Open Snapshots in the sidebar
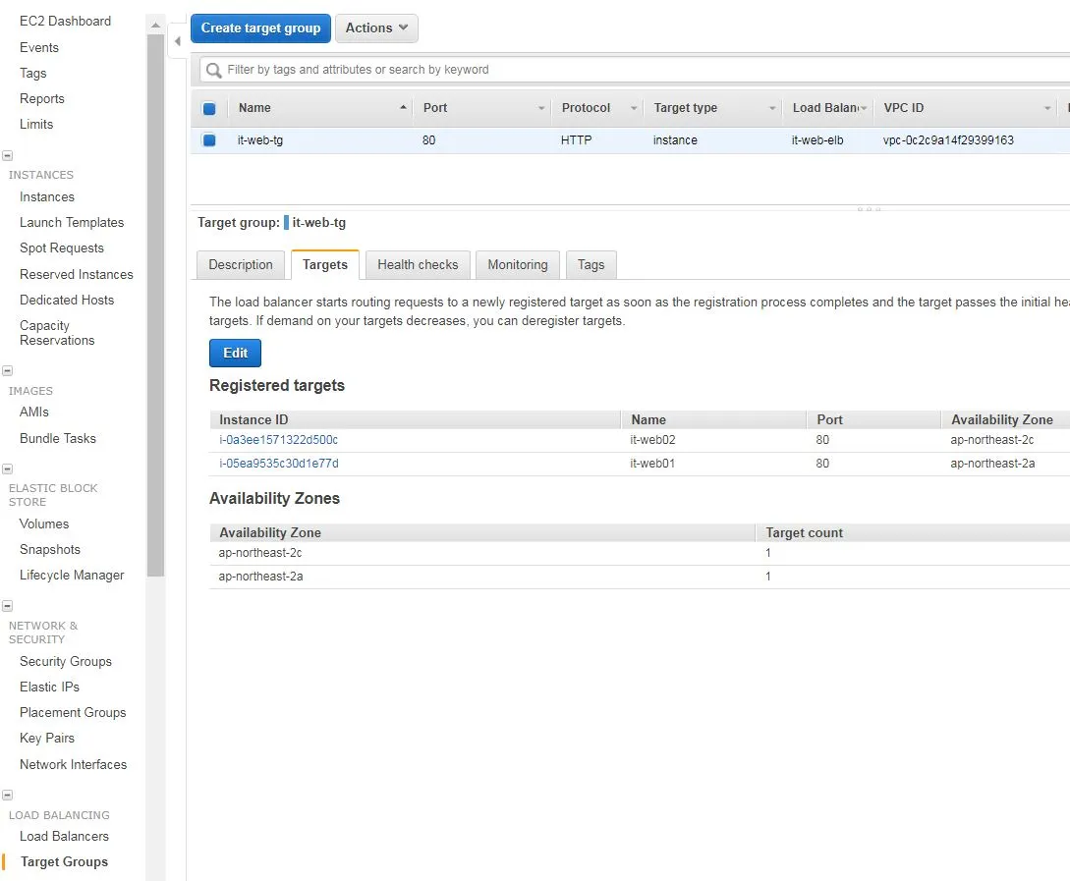Image resolution: width=1070 pixels, height=881 pixels. point(50,550)
